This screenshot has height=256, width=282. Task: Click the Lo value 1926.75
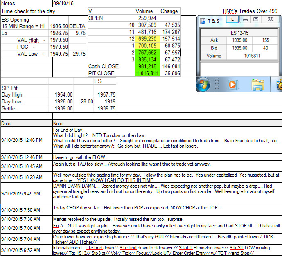pos(59,33)
